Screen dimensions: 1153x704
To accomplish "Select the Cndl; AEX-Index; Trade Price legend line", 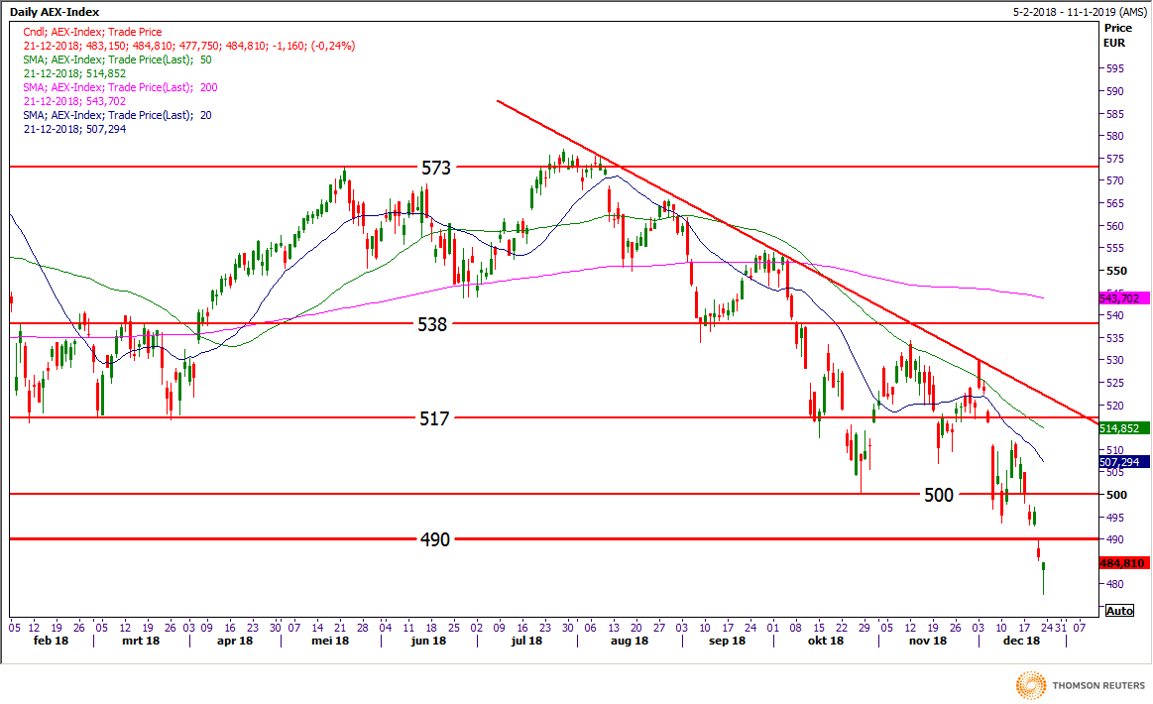I will pyautogui.click(x=92, y=32).
